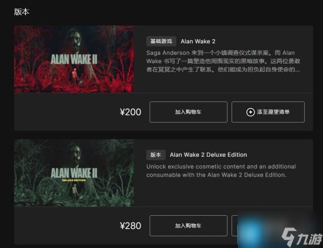
Task: Click the 九游 logo watermark
Action: click(x=302, y=237)
